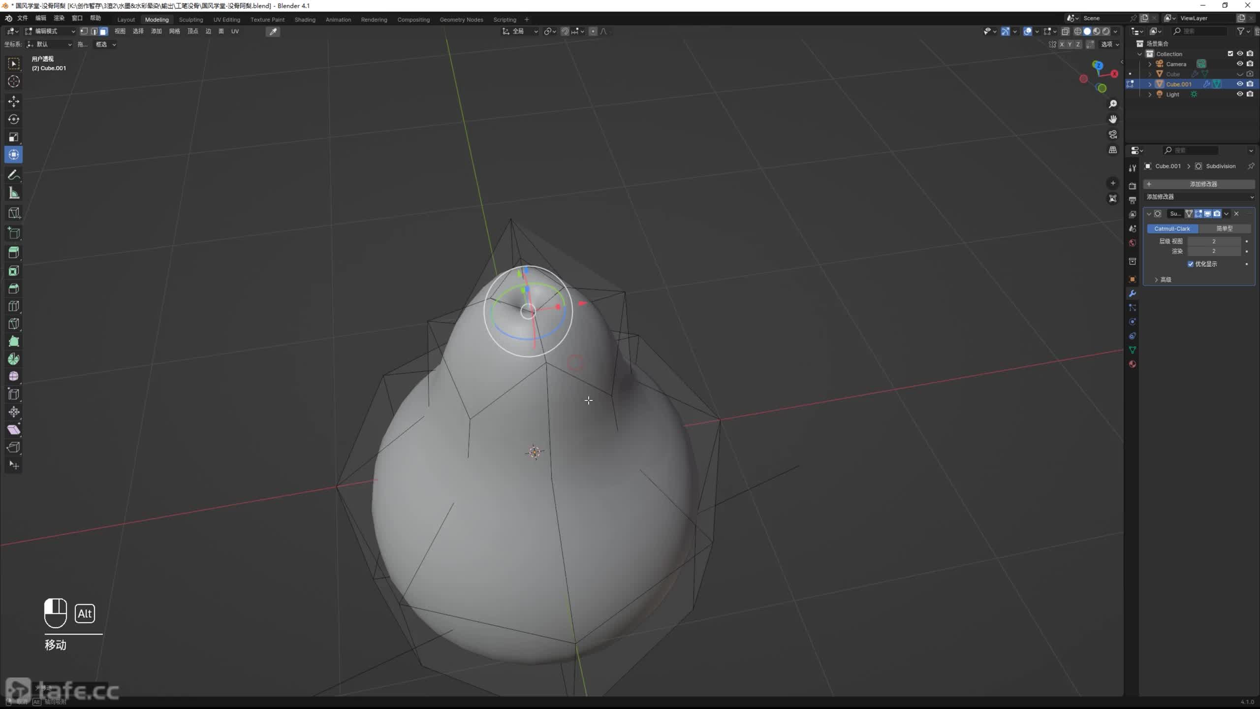Switch to face select mode
Image resolution: width=1260 pixels, height=709 pixels.
click(103, 32)
